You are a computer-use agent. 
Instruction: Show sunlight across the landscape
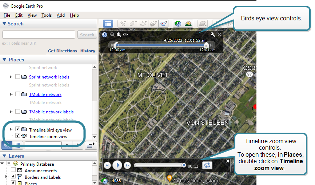click(188, 24)
